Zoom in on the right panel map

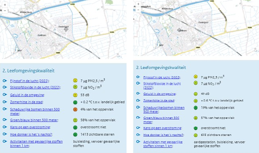[138, 4]
